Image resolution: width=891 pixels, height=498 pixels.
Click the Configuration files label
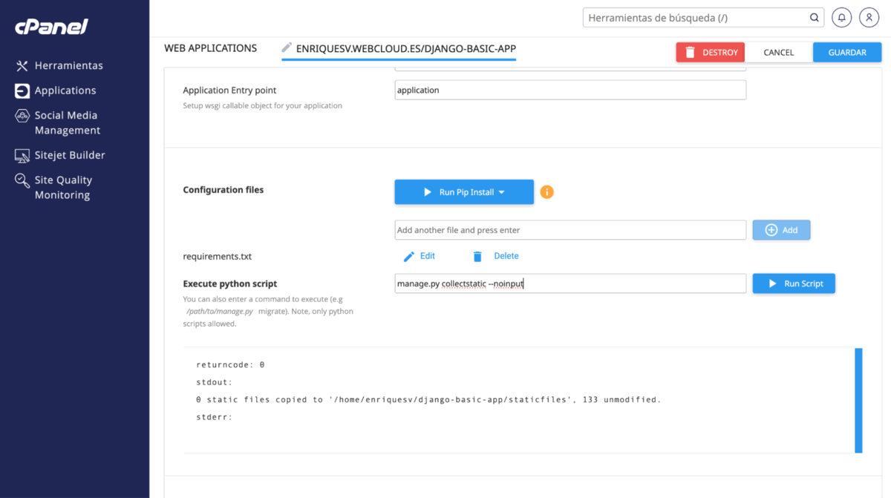pyautogui.click(x=223, y=190)
